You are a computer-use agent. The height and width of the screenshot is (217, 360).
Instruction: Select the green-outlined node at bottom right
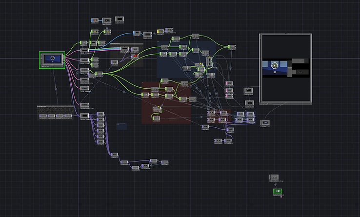(x=278, y=191)
